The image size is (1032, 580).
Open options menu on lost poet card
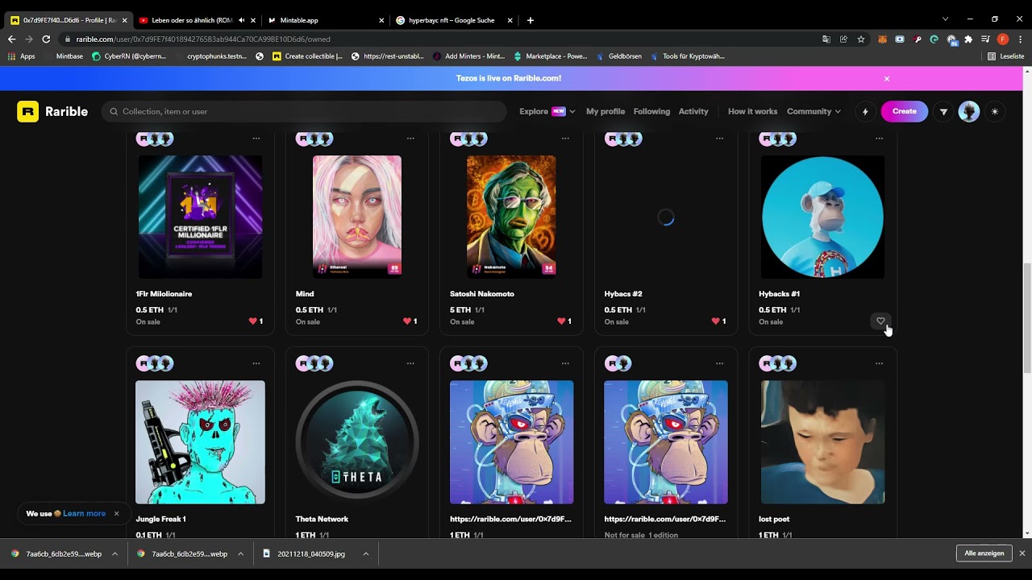pyautogui.click(x=880, y=363)
